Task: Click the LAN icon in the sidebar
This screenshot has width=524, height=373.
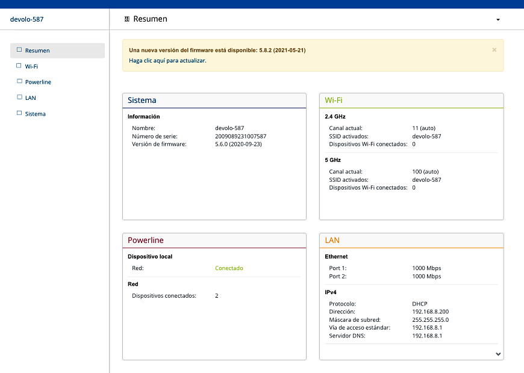Action: [19, 97]
